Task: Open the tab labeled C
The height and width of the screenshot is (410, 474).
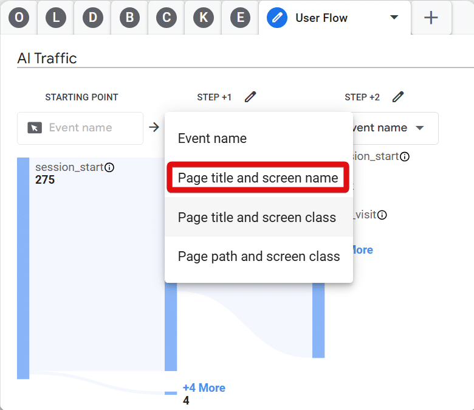Action: 167,18
